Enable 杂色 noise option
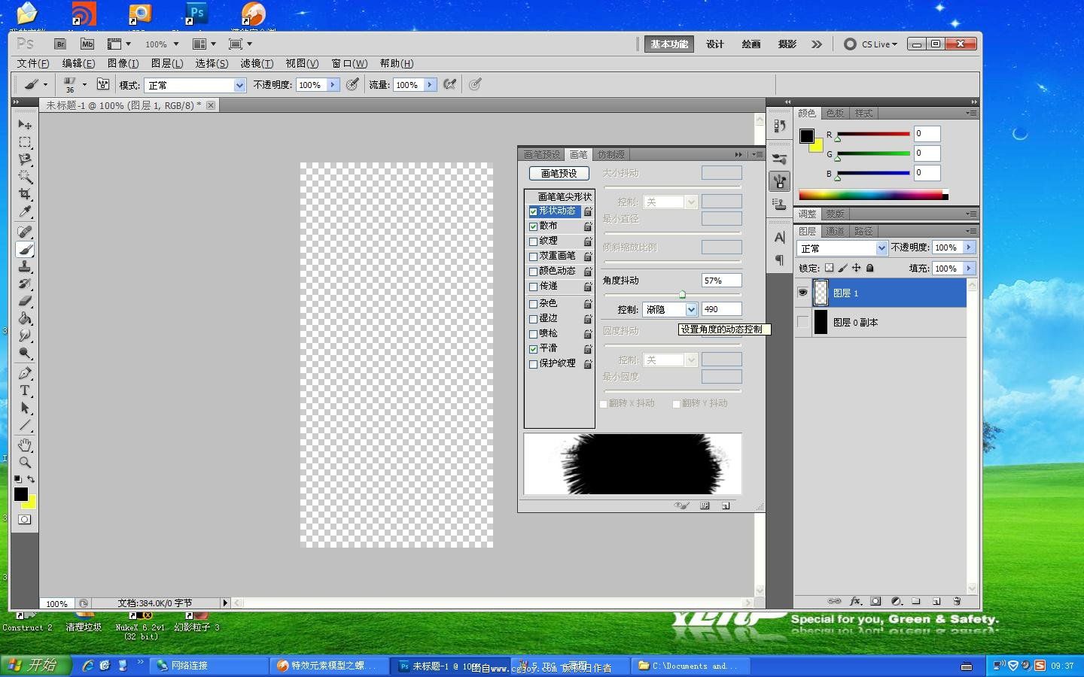 tap(534, 304)
